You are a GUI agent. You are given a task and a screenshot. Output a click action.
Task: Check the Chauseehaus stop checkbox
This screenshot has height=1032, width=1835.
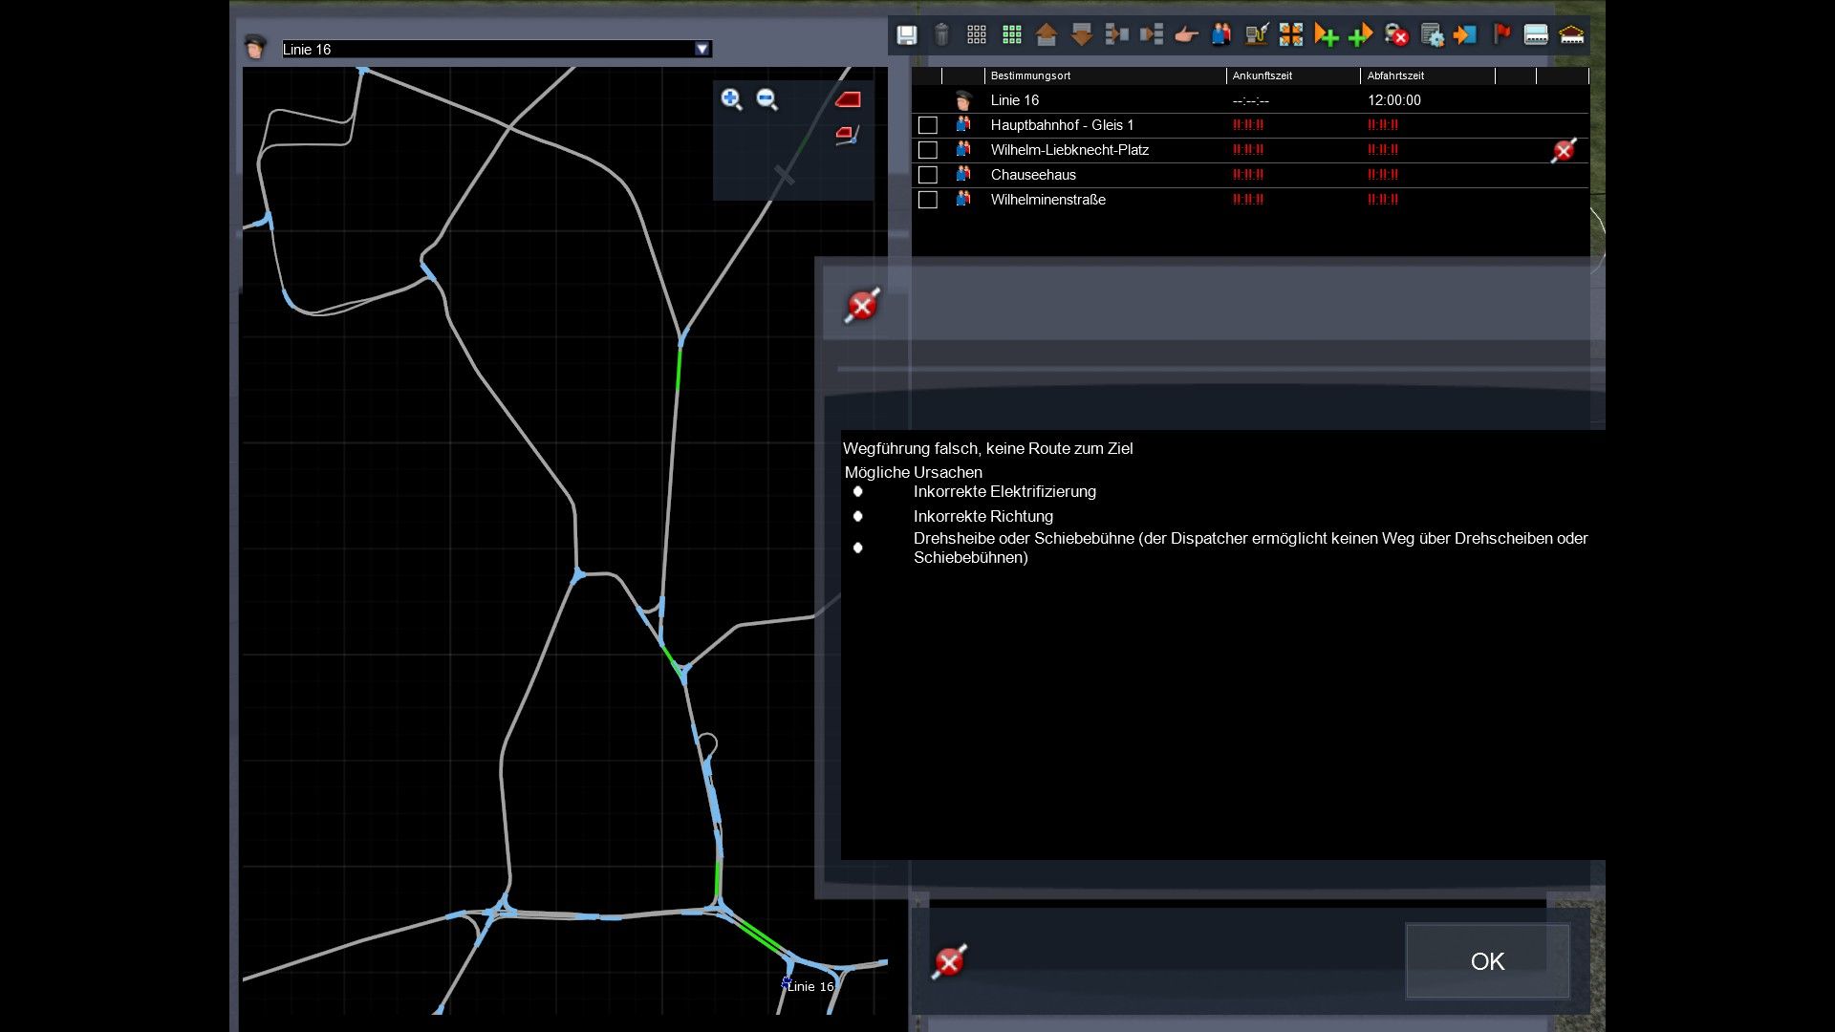click(x=927, y=175)
